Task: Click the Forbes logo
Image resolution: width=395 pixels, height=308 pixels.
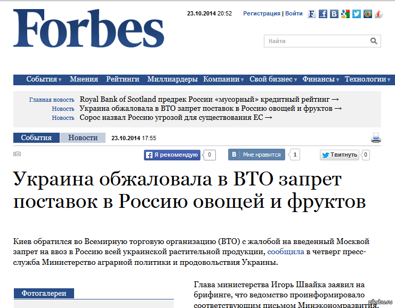Action: 88,28
